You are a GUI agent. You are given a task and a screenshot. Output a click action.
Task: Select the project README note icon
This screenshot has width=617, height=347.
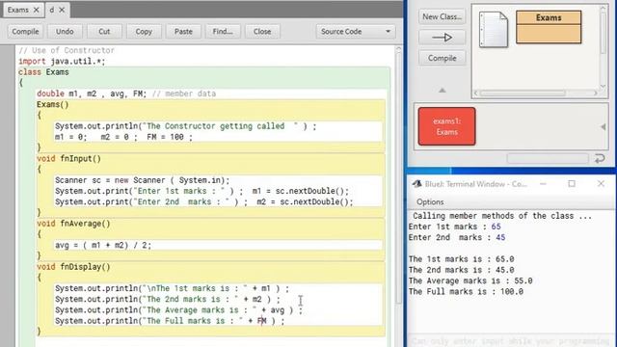pyautogui.click(x=494, y=30)
